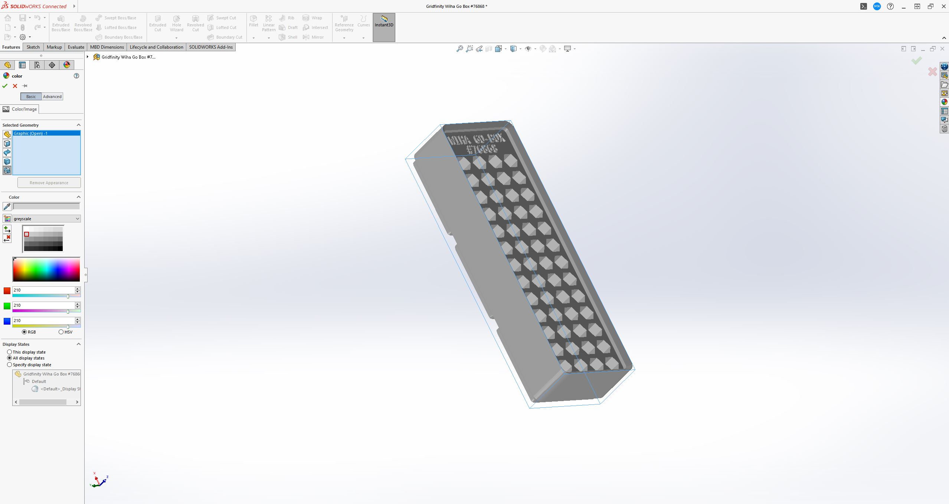Open the Evaluate ribbon tab
The image size is (949, 504).
point(76,47)
